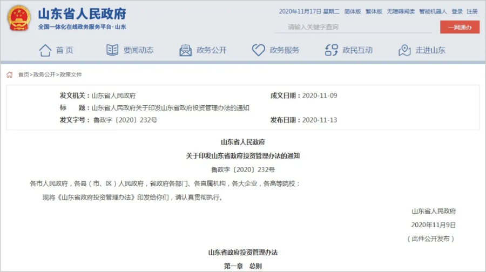Viewport: 486px width, 272px height.
Task: Click the 标题 value in the info box
Action: tap(171, 108)
